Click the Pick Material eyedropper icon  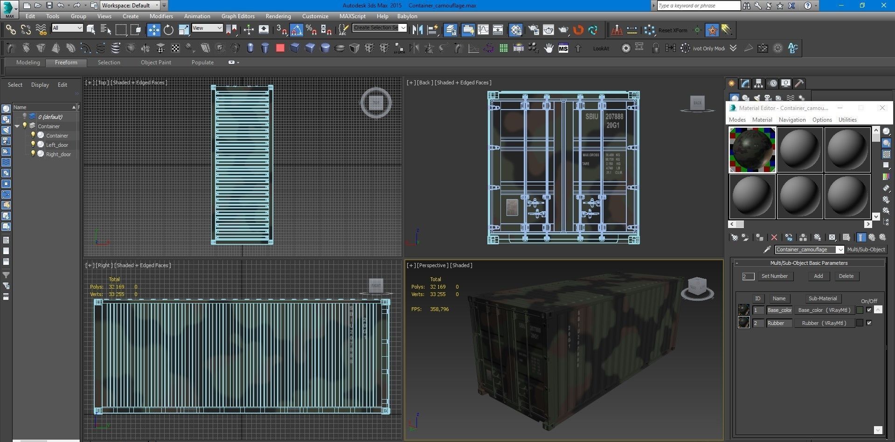coord(767,250)
